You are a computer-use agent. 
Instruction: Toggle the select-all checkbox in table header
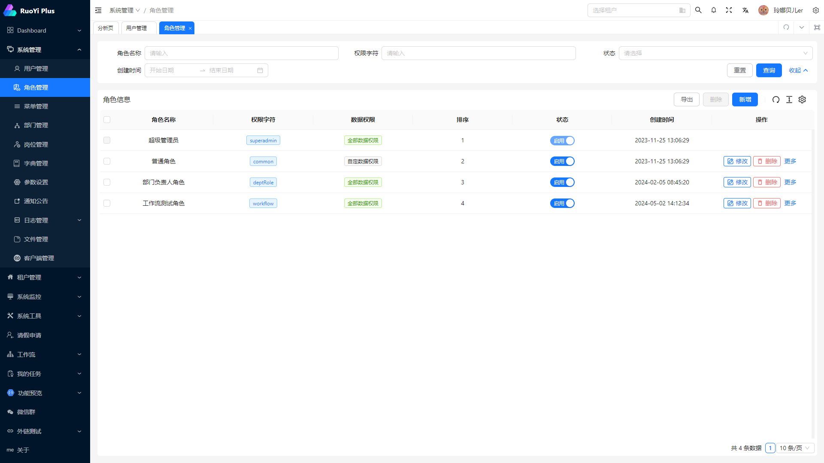point(107,120)
